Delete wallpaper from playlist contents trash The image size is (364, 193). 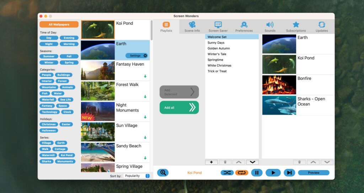299,162
